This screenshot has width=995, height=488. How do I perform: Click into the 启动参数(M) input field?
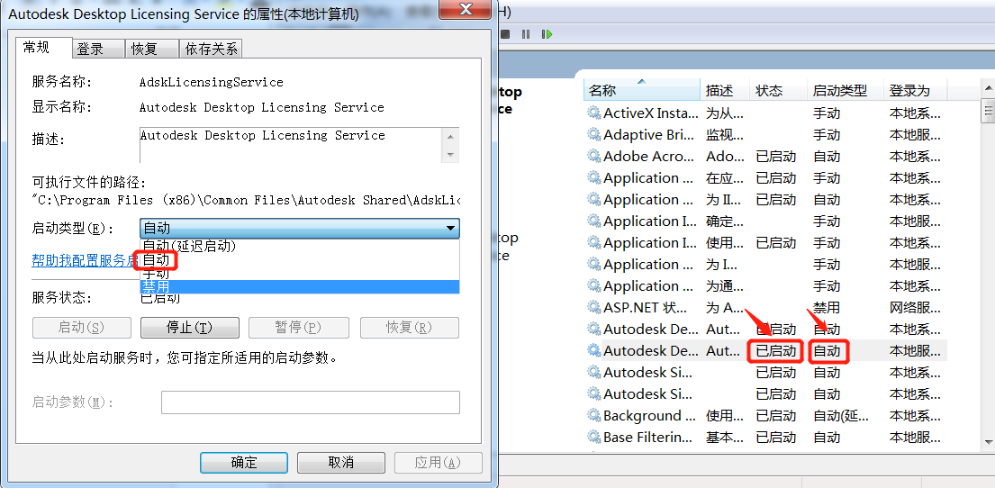(311, 402)
